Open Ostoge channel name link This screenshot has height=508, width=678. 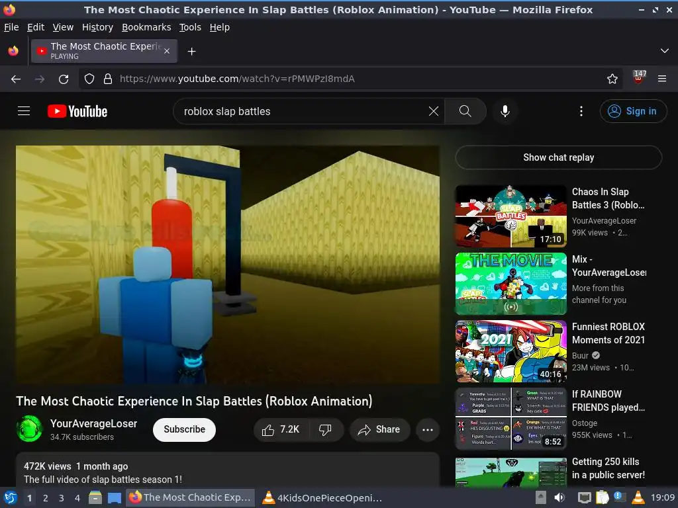tap(585, 423)
